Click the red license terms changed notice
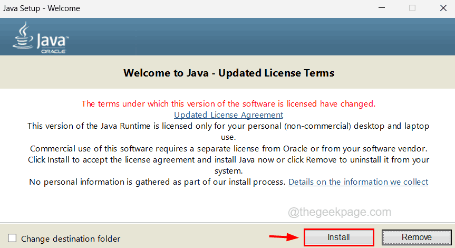This screenshot has height=248, width=455. point(228,103)
